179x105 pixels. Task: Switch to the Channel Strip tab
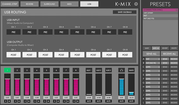[x=10, y=4]
